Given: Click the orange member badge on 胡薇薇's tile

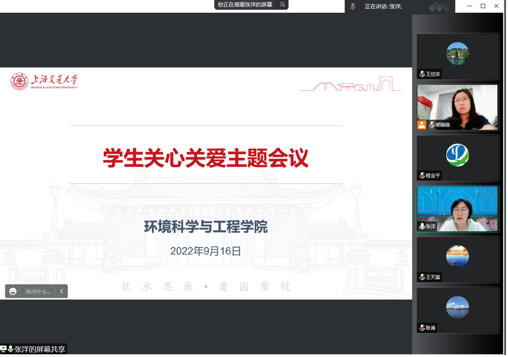Looking at the screenshot, I should click(421, 125).
